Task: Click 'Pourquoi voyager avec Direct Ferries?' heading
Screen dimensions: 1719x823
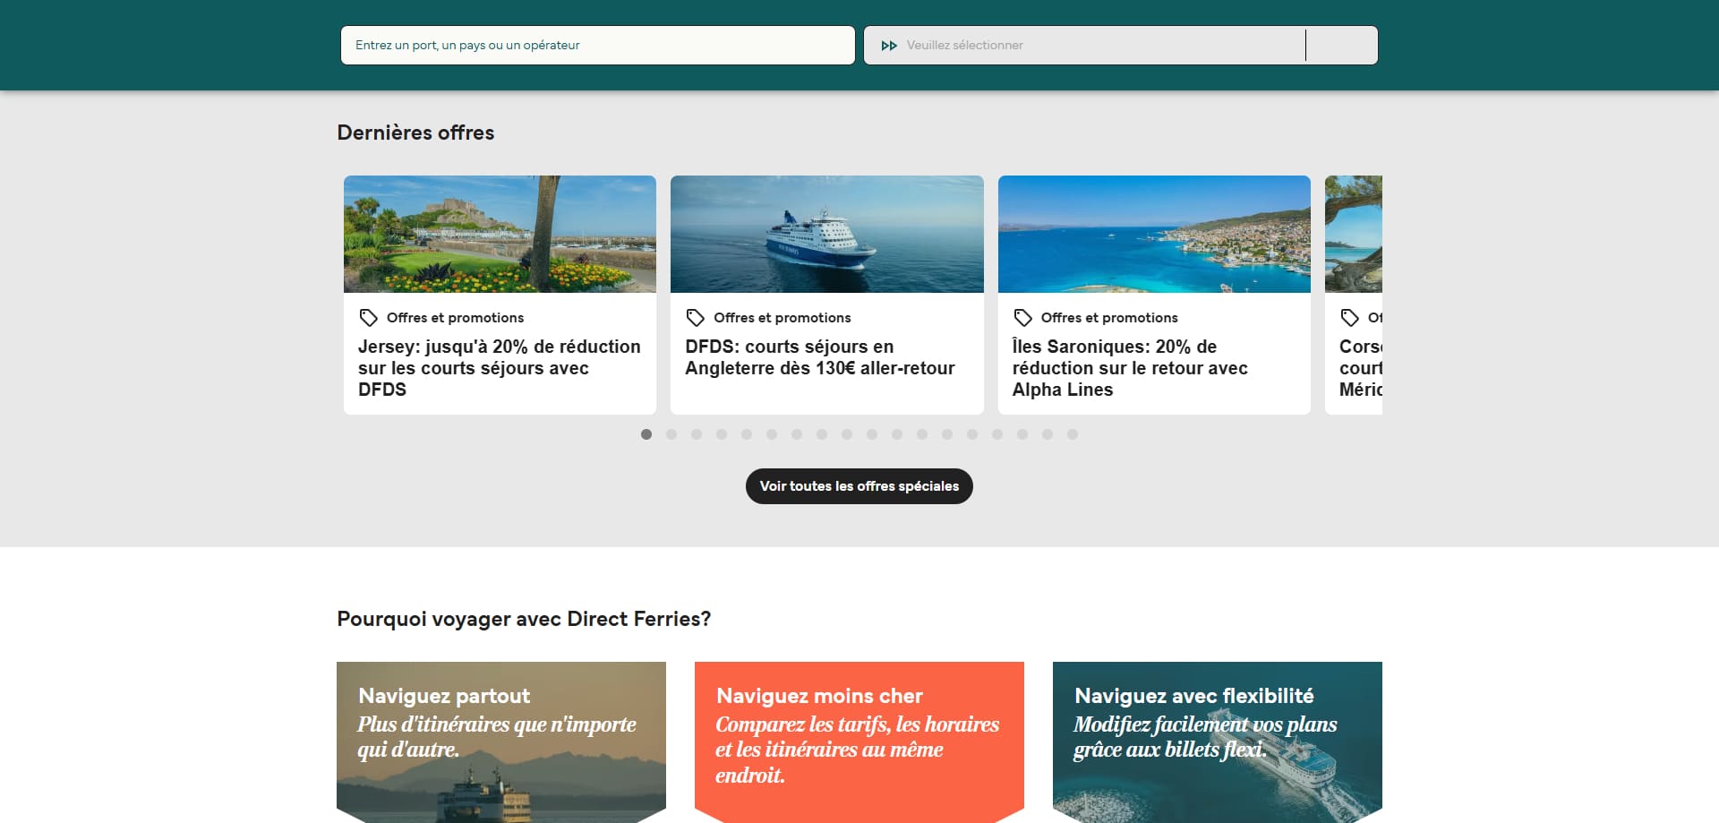Action: tap(524, 619)
